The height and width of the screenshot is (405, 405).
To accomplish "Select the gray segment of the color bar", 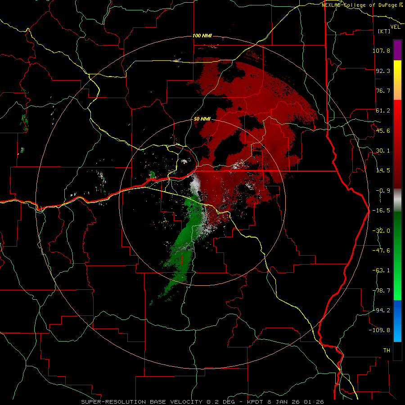I will [397, 200].
